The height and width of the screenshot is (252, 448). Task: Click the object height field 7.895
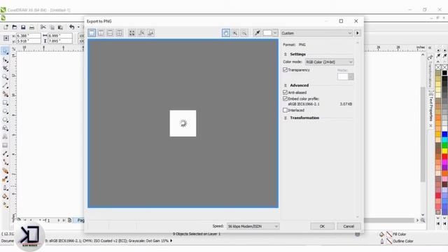point(59,41)
